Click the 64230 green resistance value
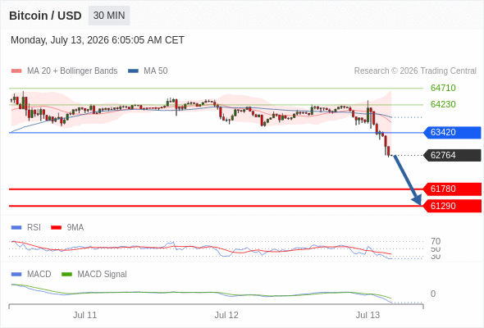Viewport: 484px width, 328px height. (443, 104)
